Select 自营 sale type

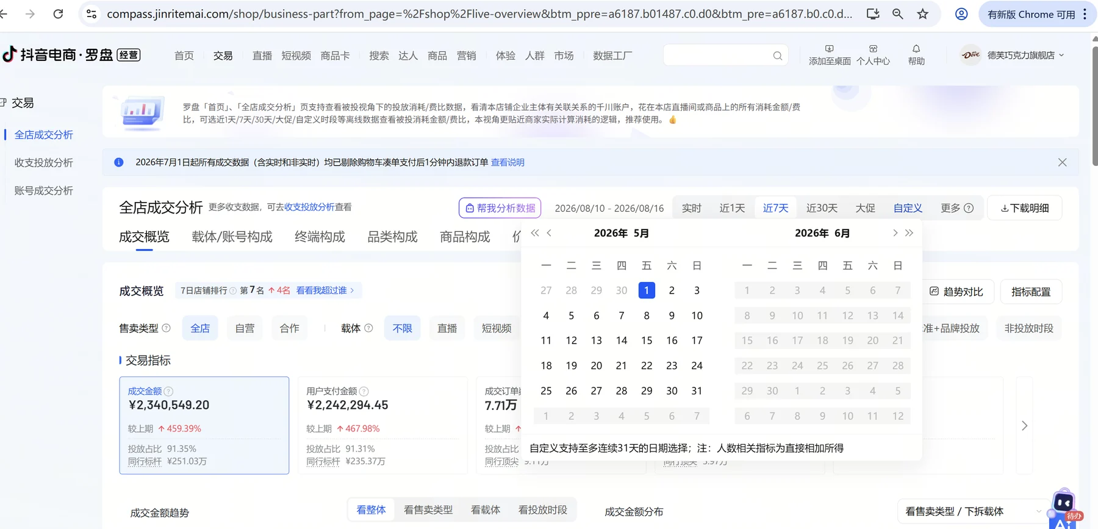245,328
